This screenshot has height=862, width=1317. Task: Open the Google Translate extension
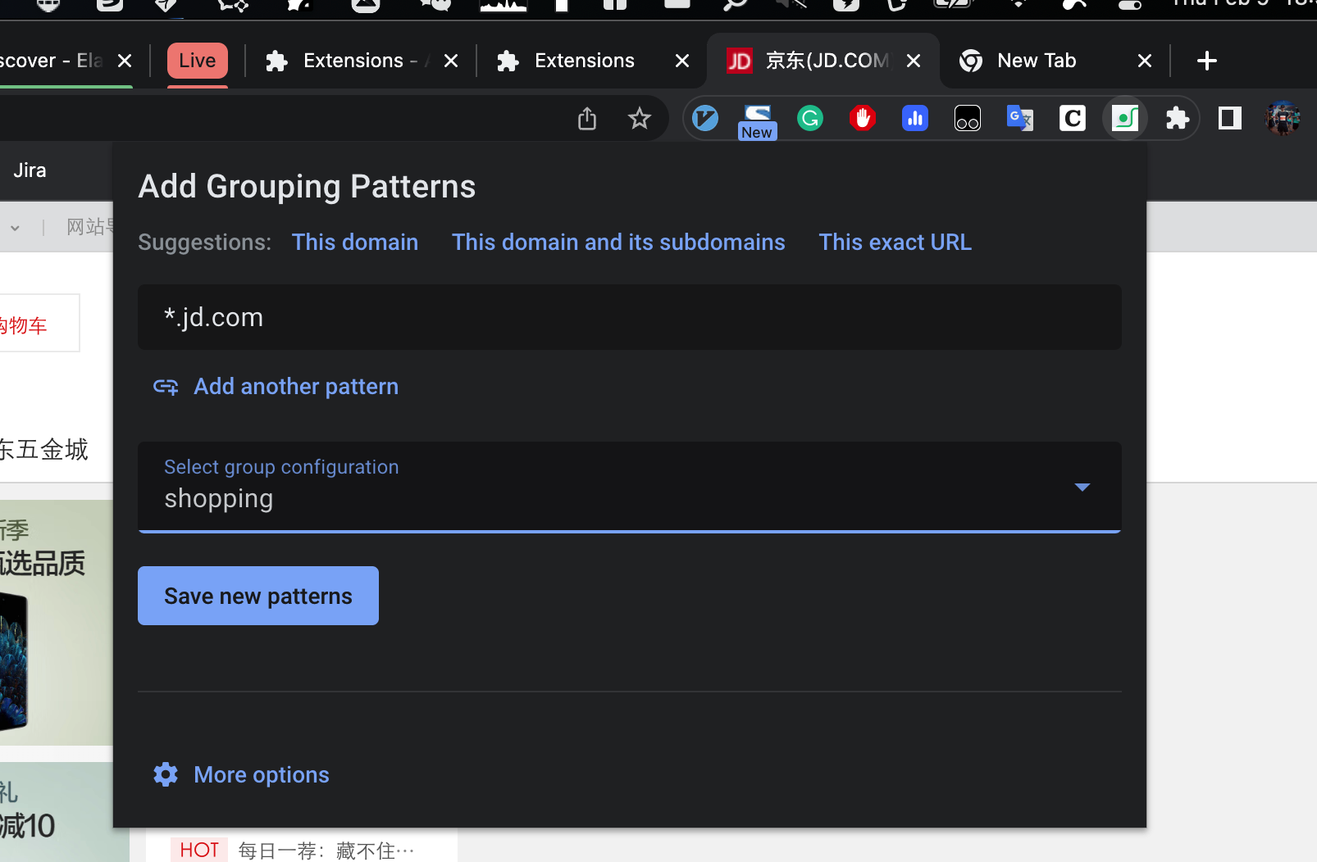point(1020,119)
